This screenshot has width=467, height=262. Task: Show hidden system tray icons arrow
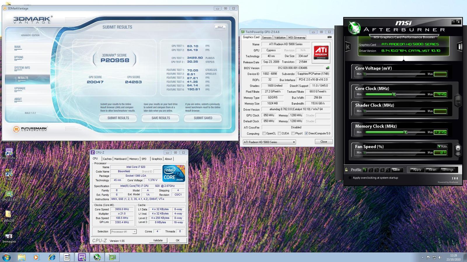(x=423, y=257)
